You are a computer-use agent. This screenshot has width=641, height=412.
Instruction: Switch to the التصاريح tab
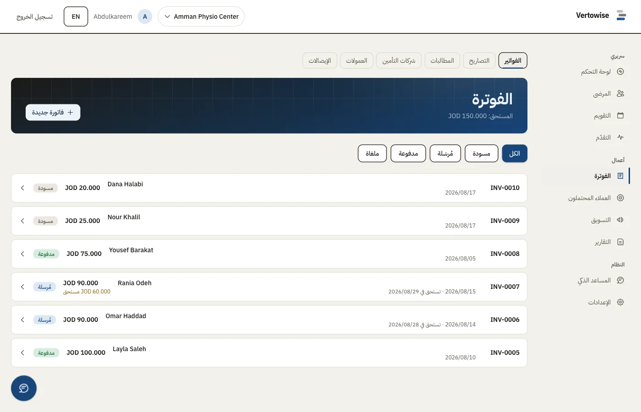pyautogui.click(x=479, y=60)
